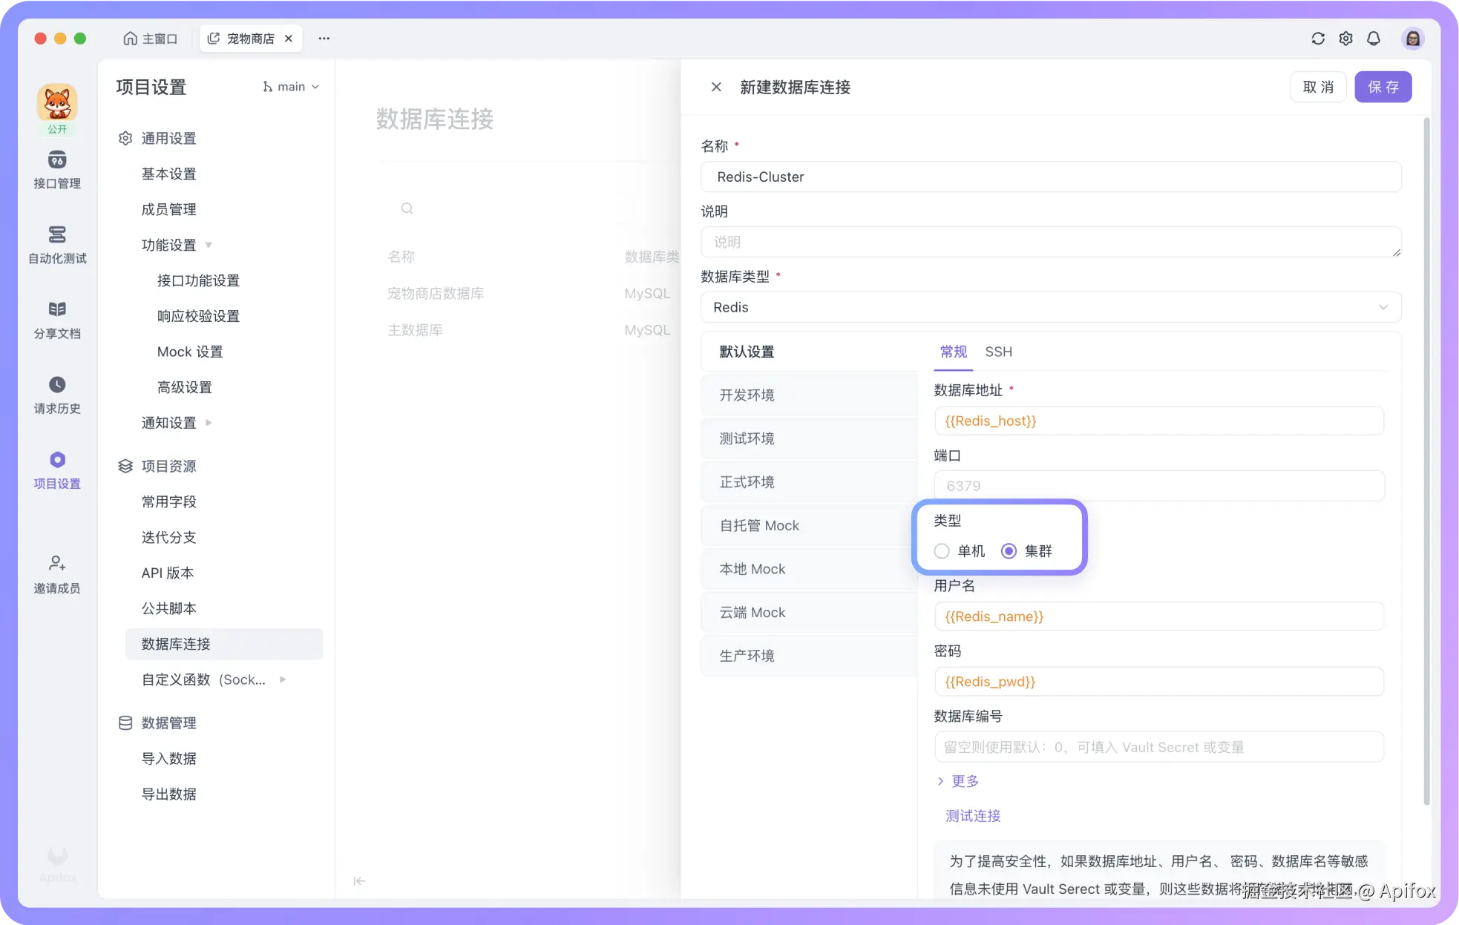The height and width of the screenshot is (925, 1459).
Task: Click the 测试连接 link
Action: 972,816
